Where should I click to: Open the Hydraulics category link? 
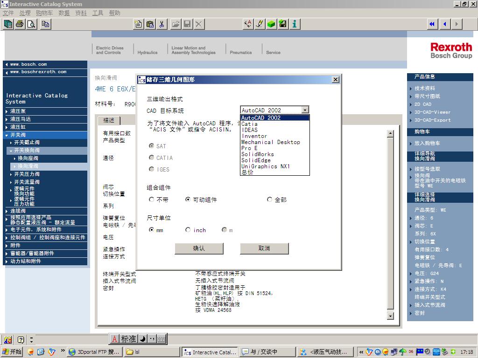(147, 52)
